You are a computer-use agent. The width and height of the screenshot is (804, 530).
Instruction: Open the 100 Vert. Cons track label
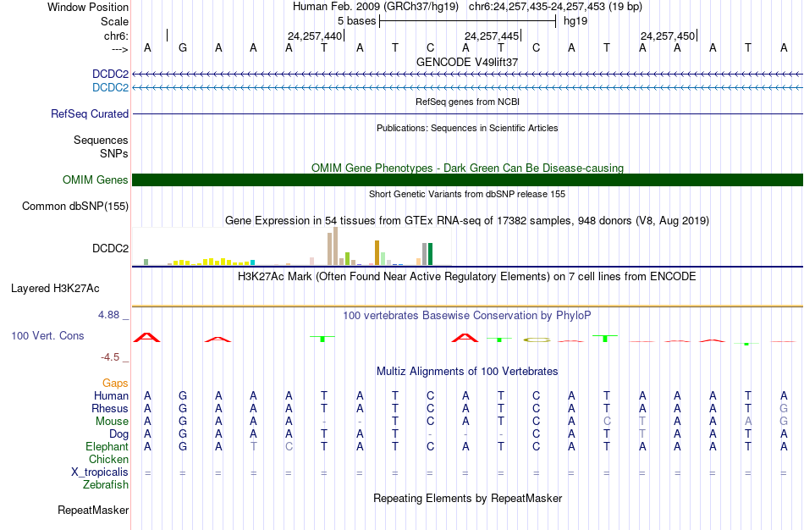click(47, 335)
